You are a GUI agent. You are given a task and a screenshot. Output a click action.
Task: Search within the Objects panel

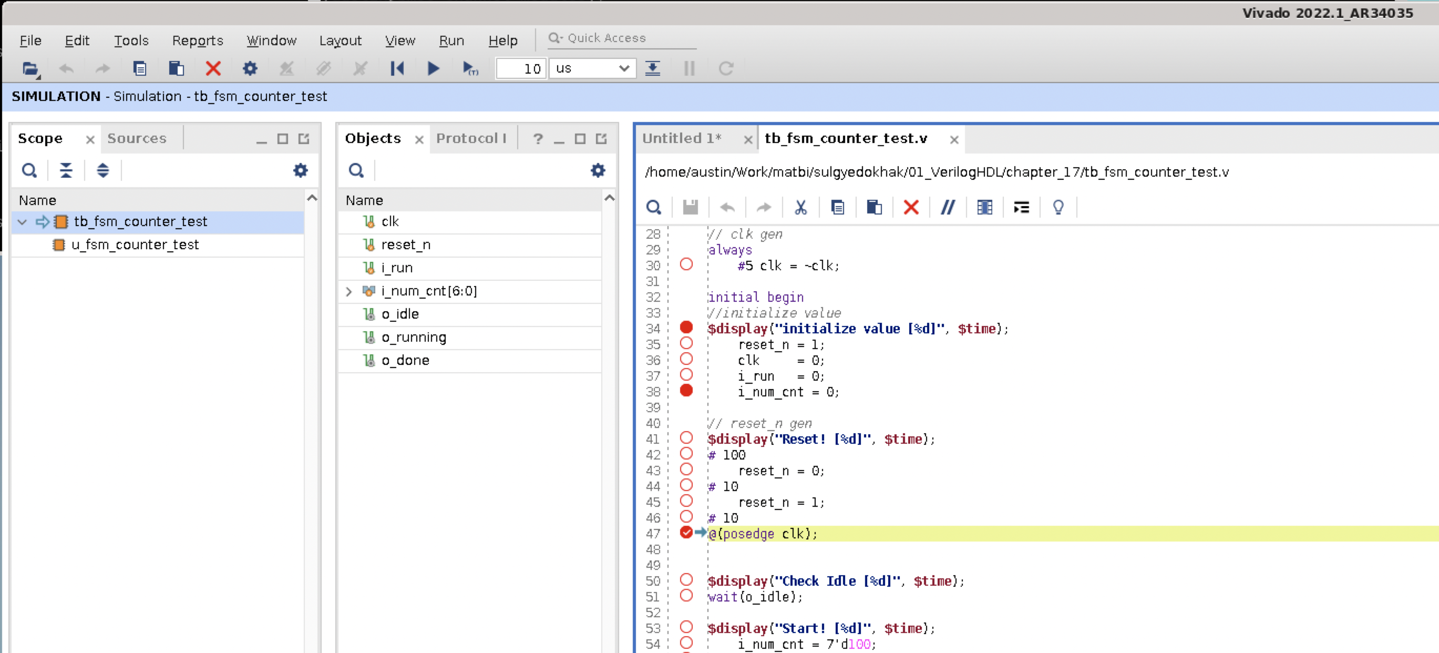click(356, 170)
